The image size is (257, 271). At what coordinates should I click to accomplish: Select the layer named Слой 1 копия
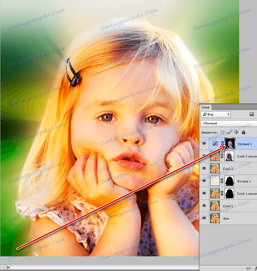247,194
